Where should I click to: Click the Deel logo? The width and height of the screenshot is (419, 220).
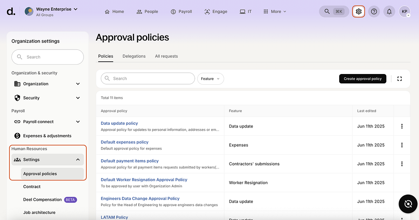pos(11,11)
